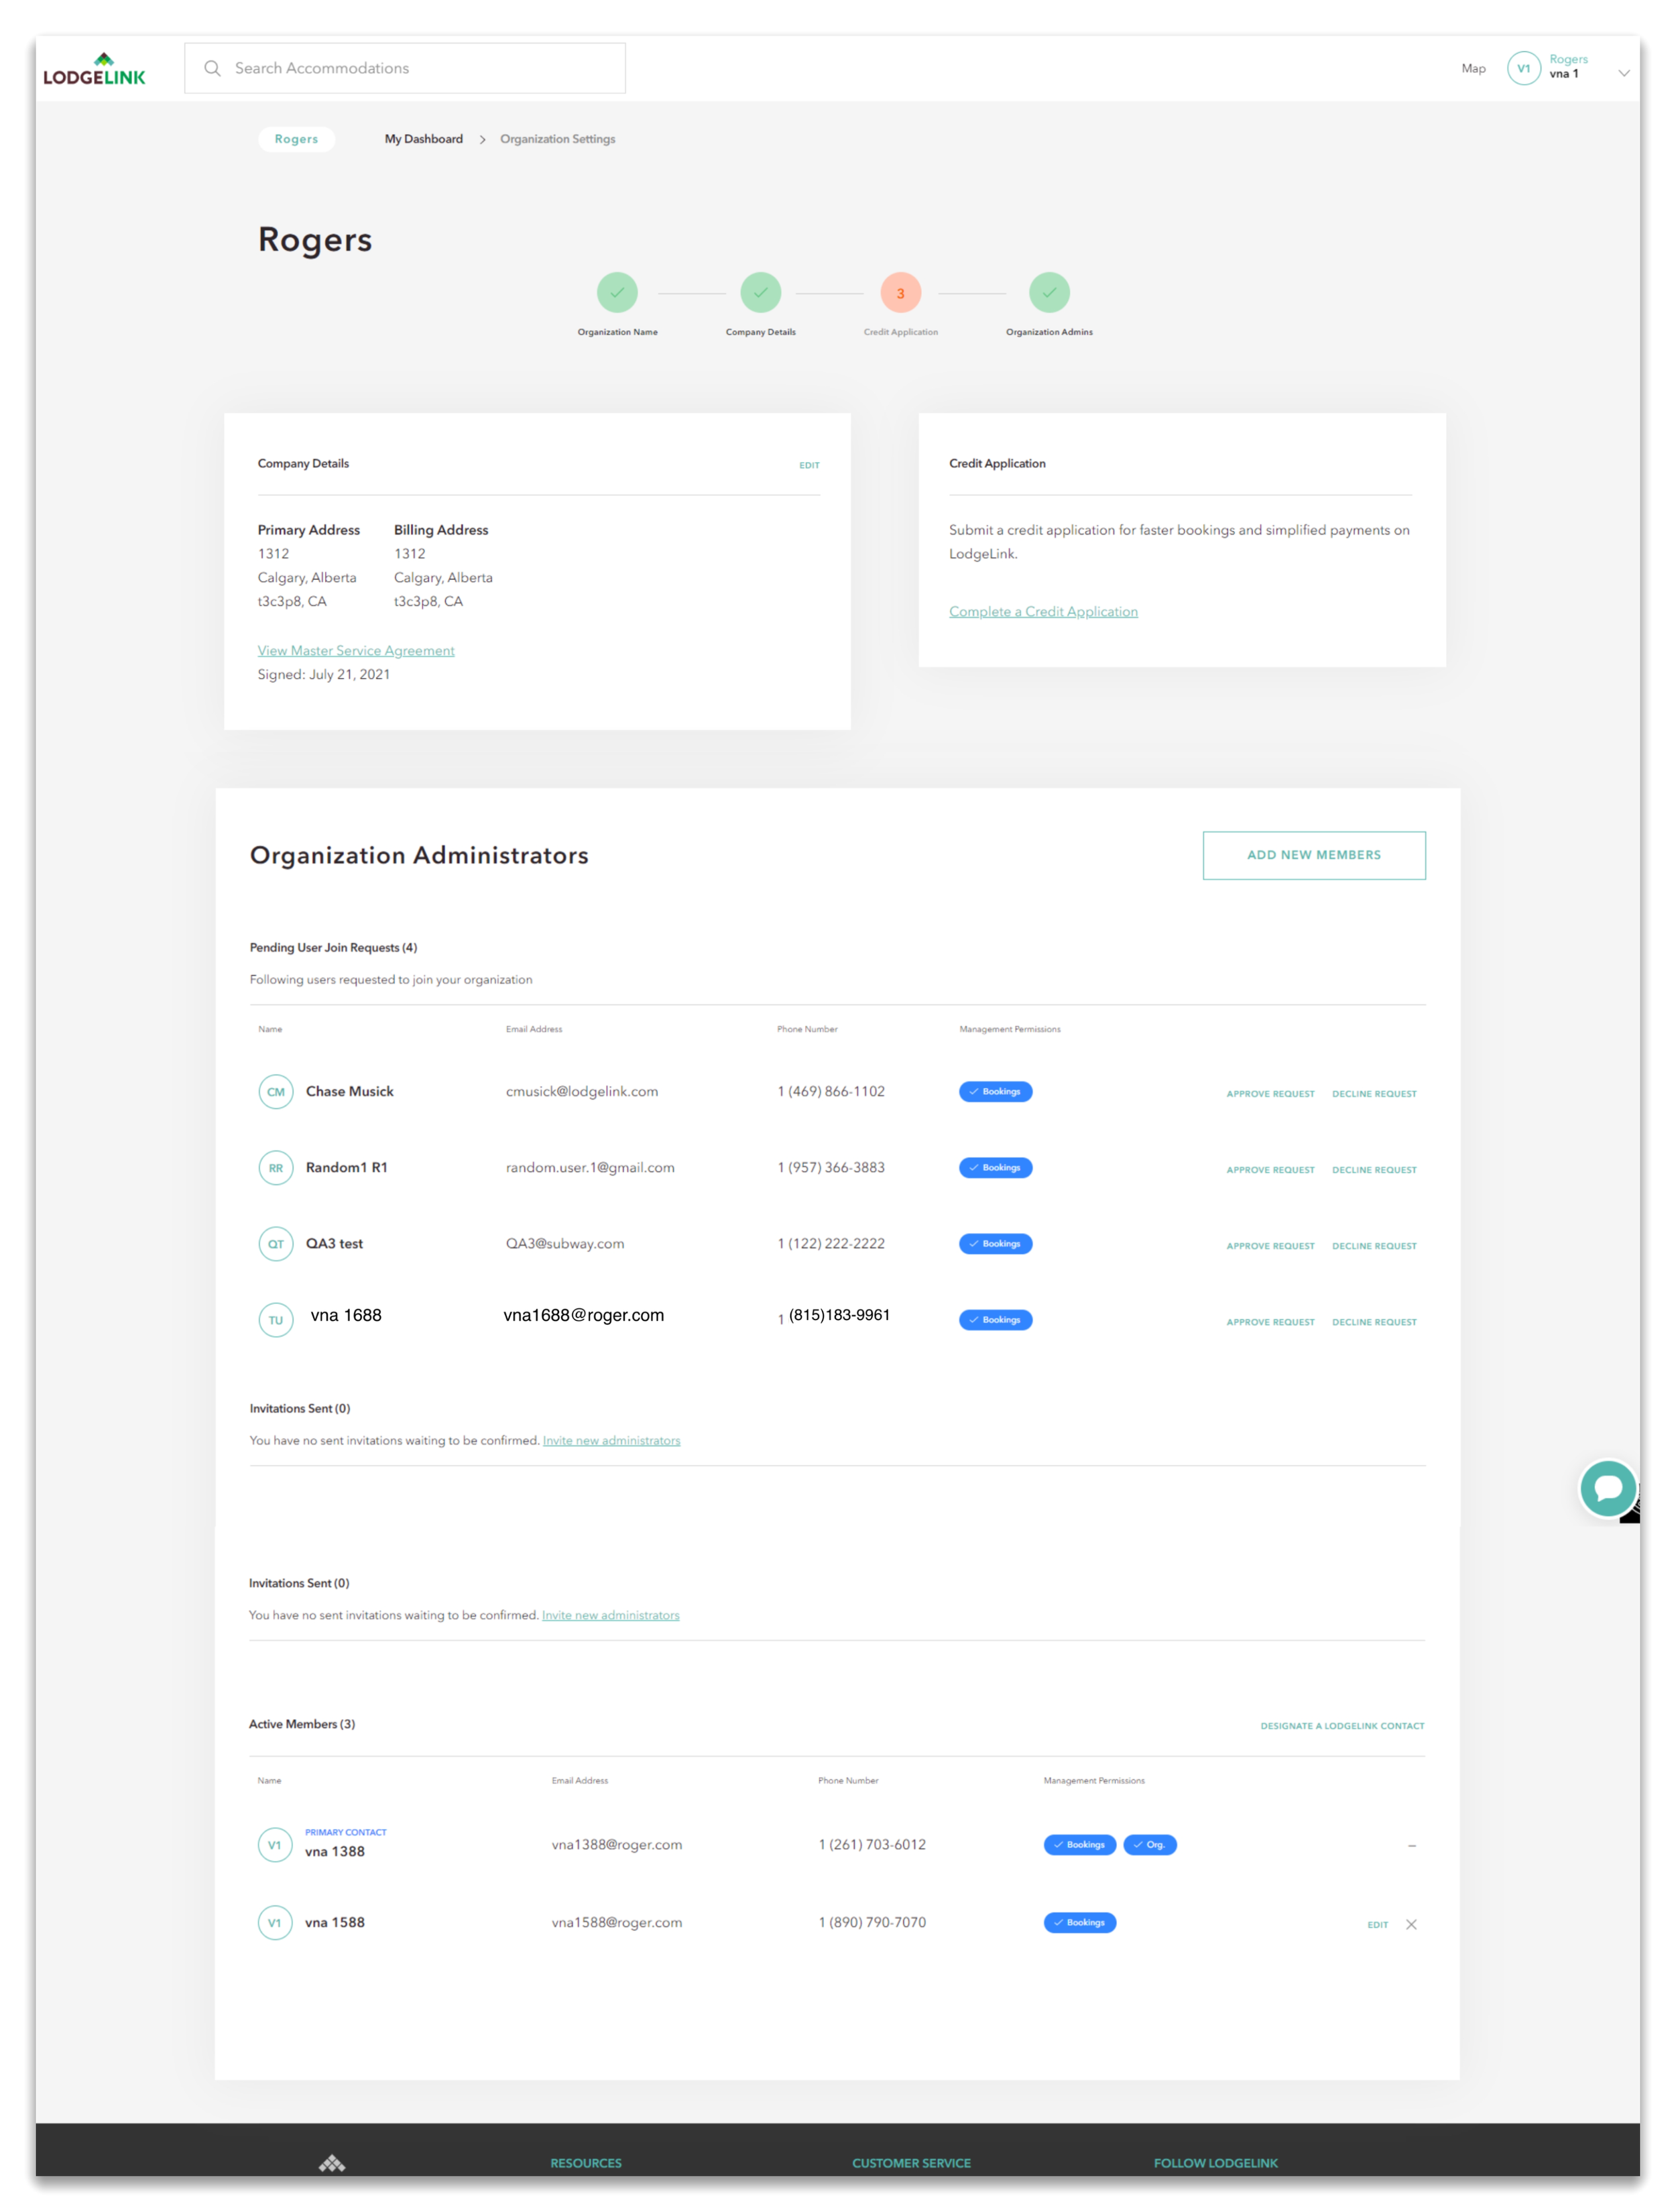Go to My Dashboard breadcrumb
This screenshot has width=1676, height=2212.
point(424,139)
